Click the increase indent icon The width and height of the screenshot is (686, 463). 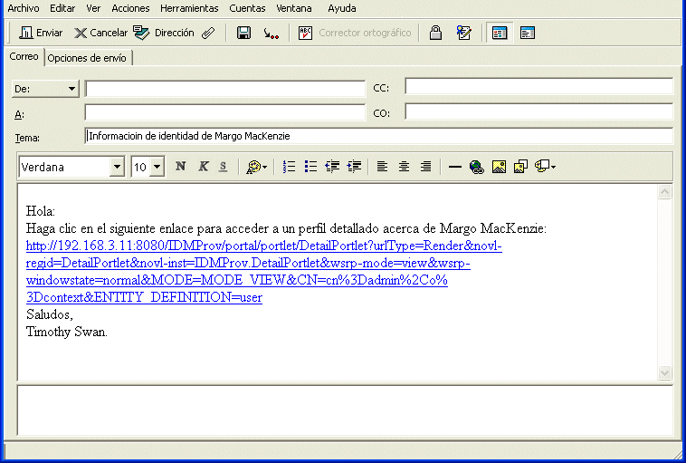click(x=354, y=167)
